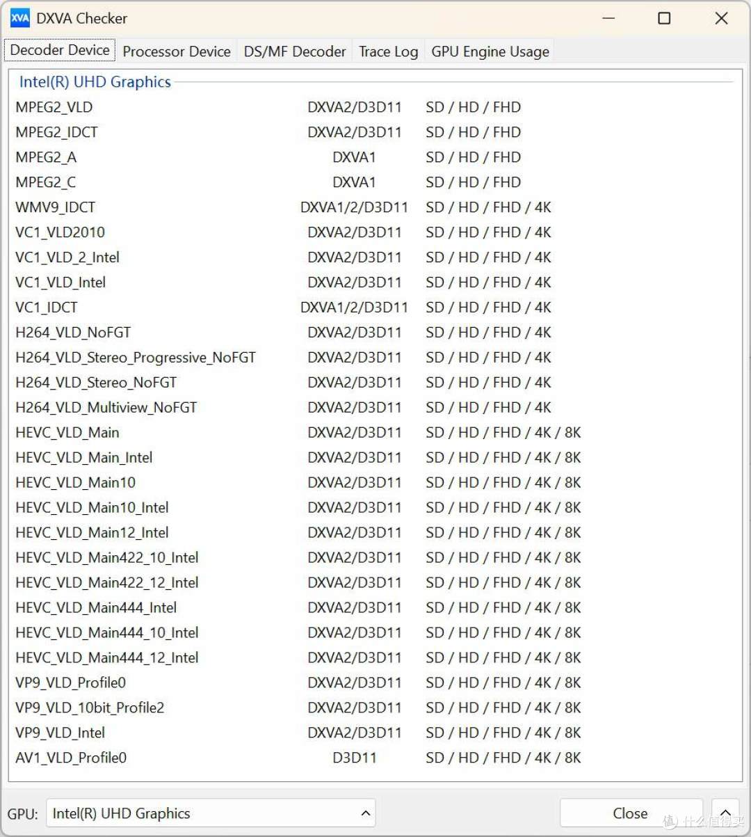Select the H264_VLD_Stereo_Progressive_NoFGT row

(374, 358)
